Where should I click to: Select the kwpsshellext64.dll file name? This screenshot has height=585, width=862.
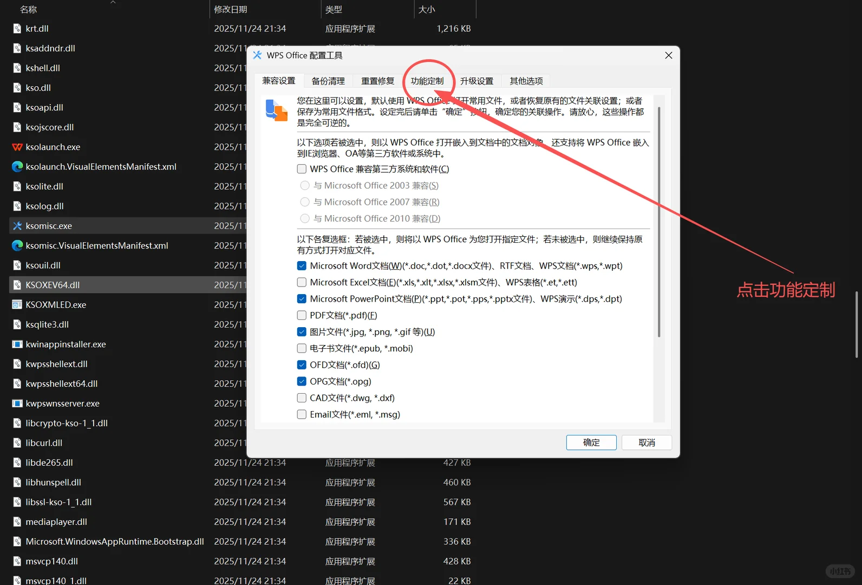(x=62, y=383)
